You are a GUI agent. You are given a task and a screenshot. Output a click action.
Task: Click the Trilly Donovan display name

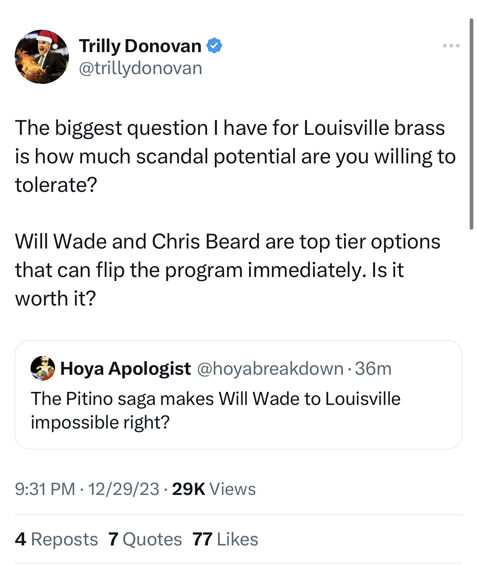(140, 46)
